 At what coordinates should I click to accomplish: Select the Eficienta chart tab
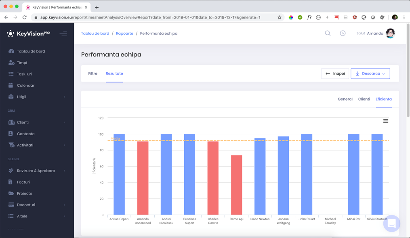384,99
